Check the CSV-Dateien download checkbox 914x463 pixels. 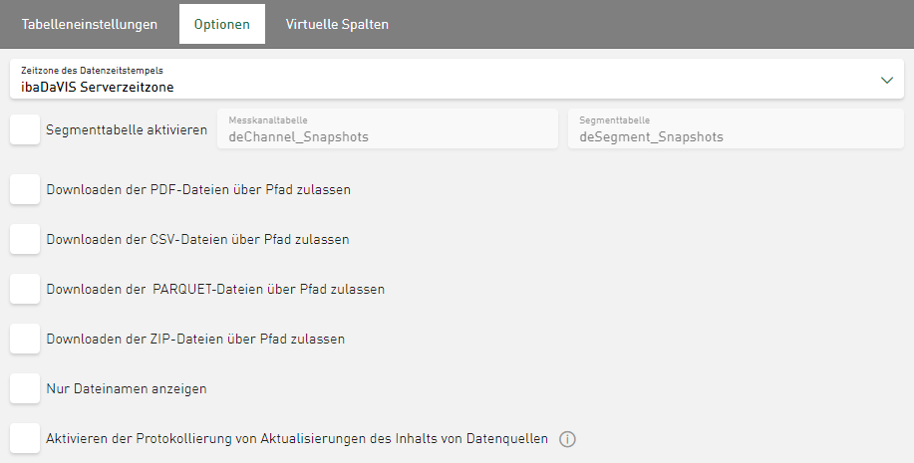25,239
